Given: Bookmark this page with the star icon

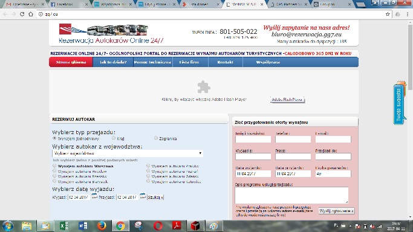Looking at the screenshot, I should [388, 14].
